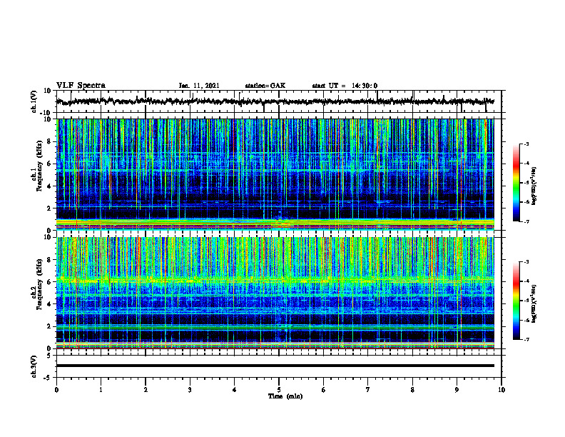Click the time axis tick label "0"
This screenshot has width=565, height=437.
[x=56, y=390]
